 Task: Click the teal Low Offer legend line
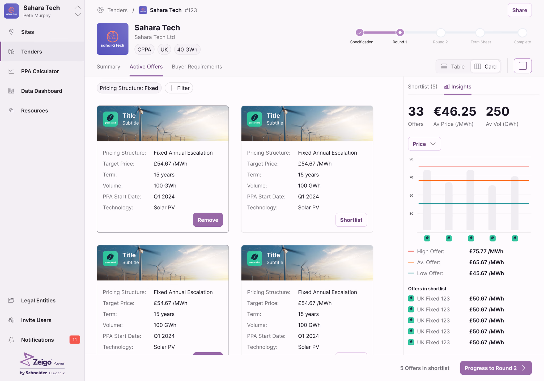click(411, 273)
